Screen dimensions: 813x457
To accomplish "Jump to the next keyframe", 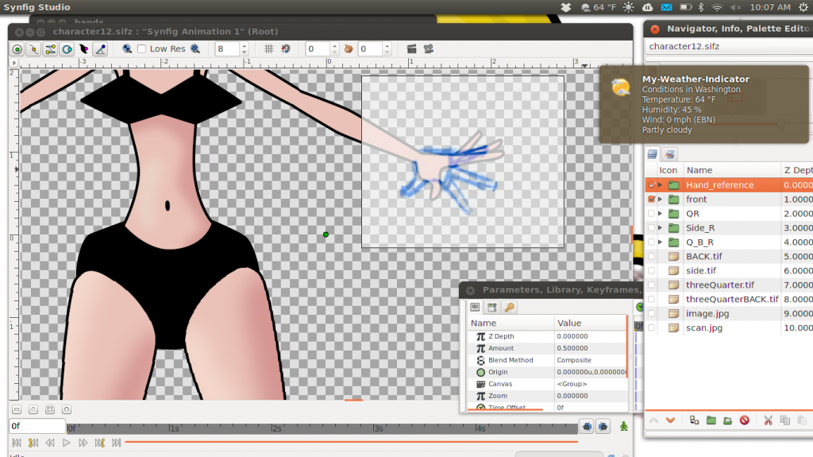I will [99, 443].
